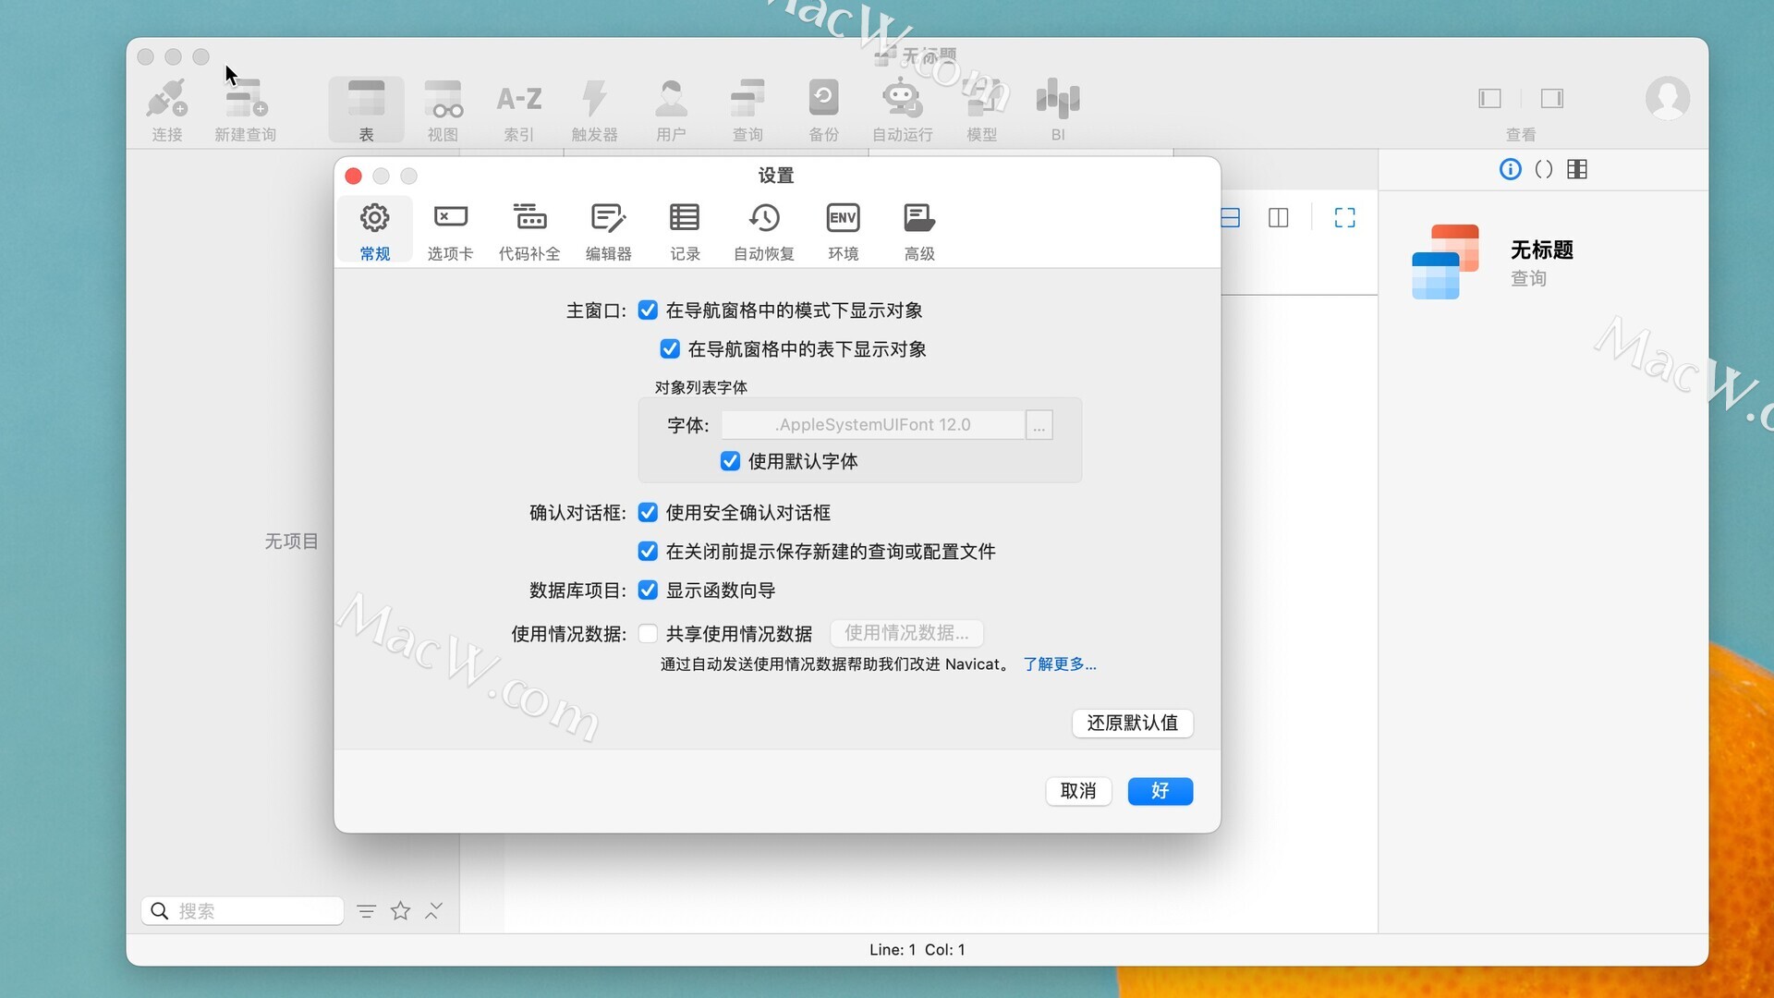Click the 备份 backup toolbar icon
1774x998 pixels.
823,110
